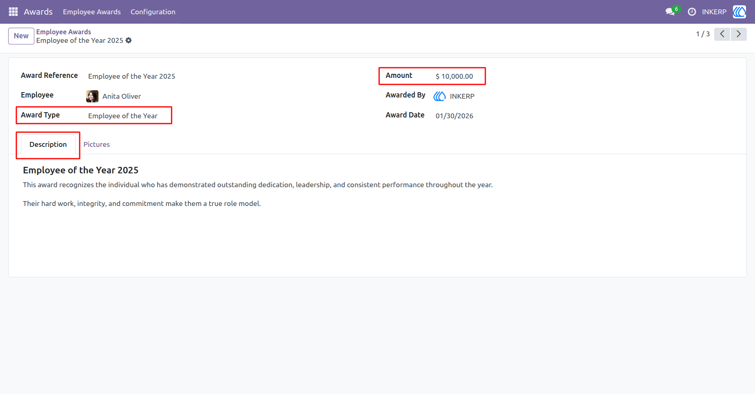755x394 pixels.
Task: Open the activities clock icon
Action: click(x=692, y=12)
